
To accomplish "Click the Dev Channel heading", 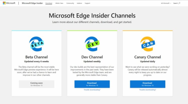I will (x=92, y=57).
